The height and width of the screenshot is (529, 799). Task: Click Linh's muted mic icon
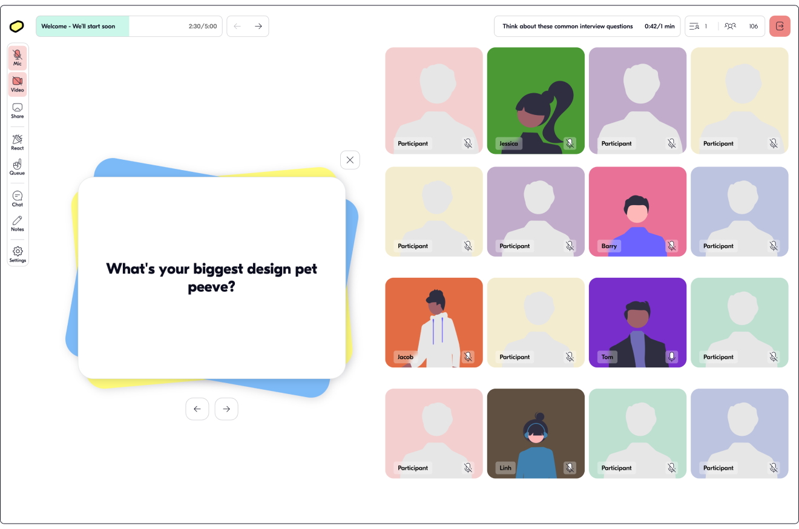570,468
